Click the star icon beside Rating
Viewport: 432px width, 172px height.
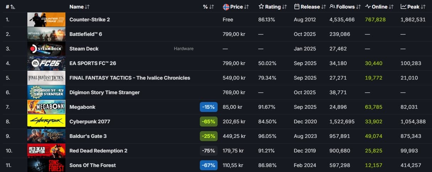click(x=261, y=7)
